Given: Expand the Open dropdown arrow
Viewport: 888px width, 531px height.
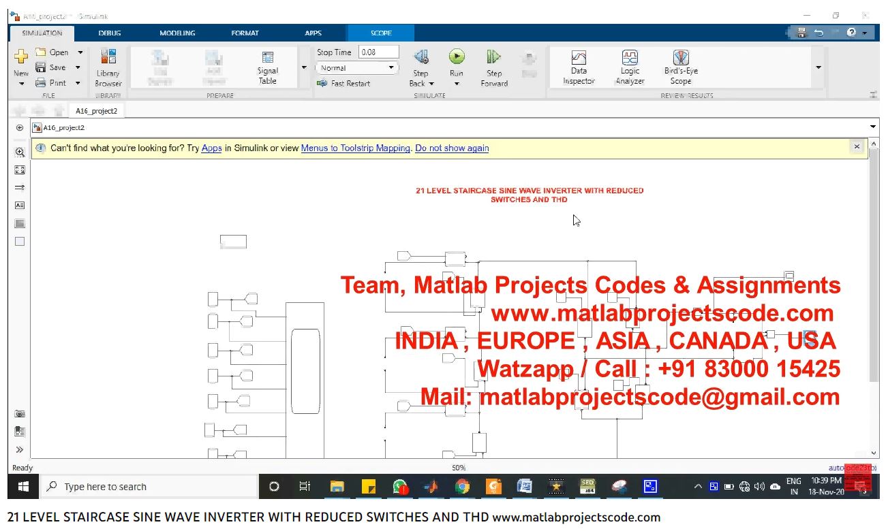Looking at the screenshot, I should point(80,52).
